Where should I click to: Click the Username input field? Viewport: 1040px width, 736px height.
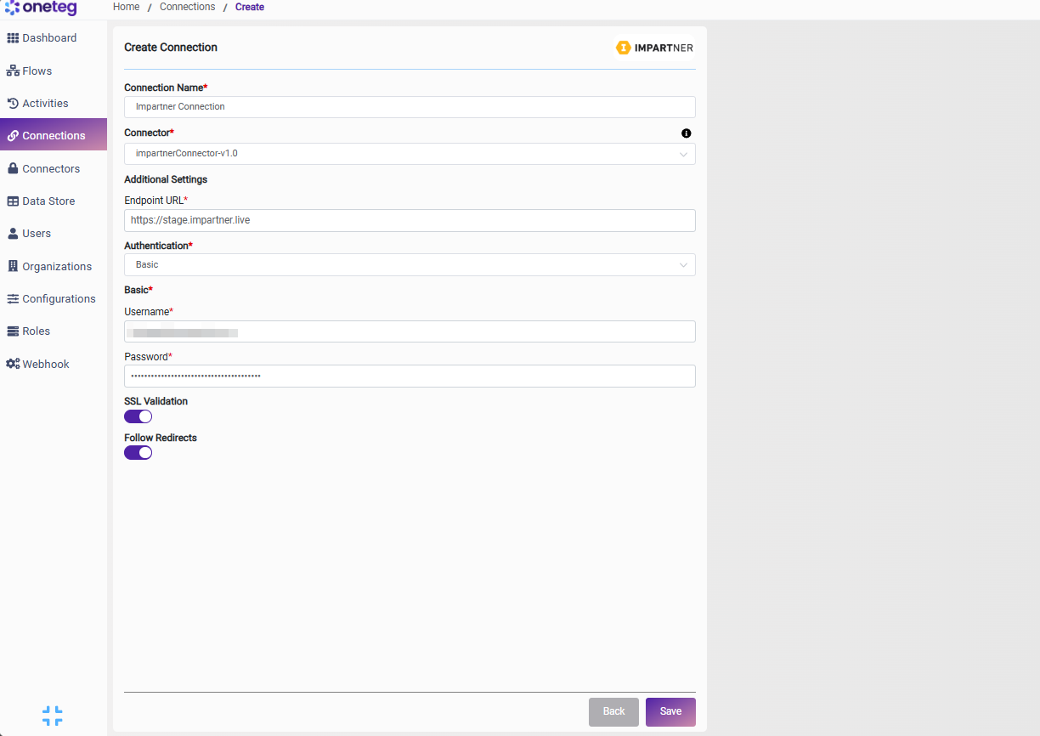[410, 331]
